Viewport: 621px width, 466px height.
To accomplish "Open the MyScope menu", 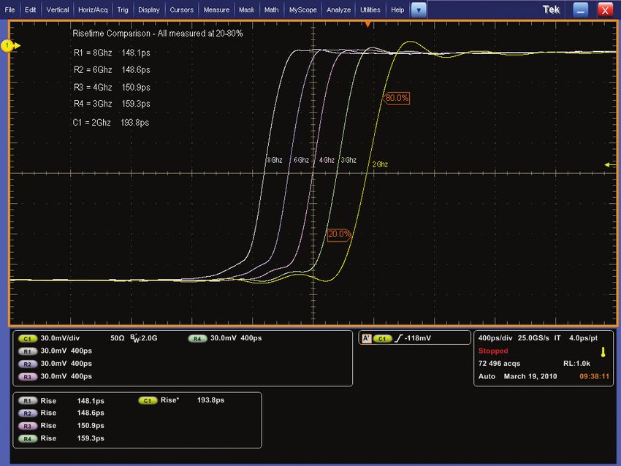I will click(x=302, y=10).
